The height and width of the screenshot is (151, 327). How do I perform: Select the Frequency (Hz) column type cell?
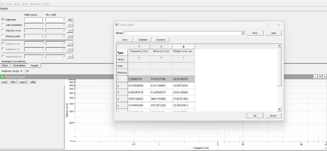pos(139,51)
